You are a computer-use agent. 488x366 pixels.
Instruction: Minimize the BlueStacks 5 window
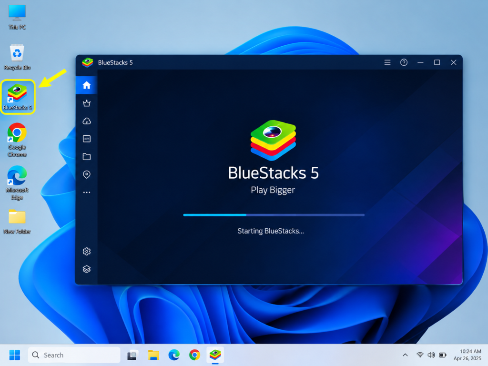coord(420,62)
